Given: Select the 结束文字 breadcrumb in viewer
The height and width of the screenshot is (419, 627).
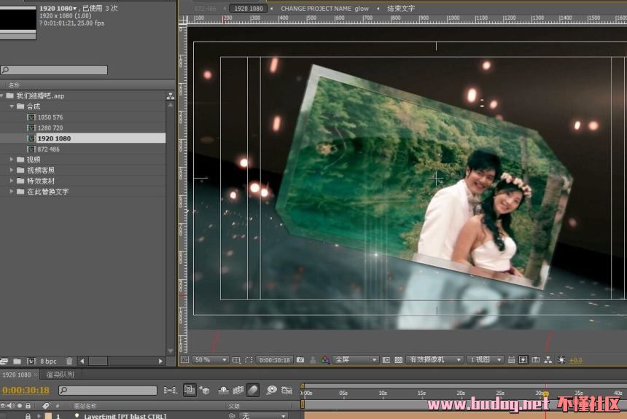Looking at the screenshot, I should pyautogui.click(x=400, y=9).
